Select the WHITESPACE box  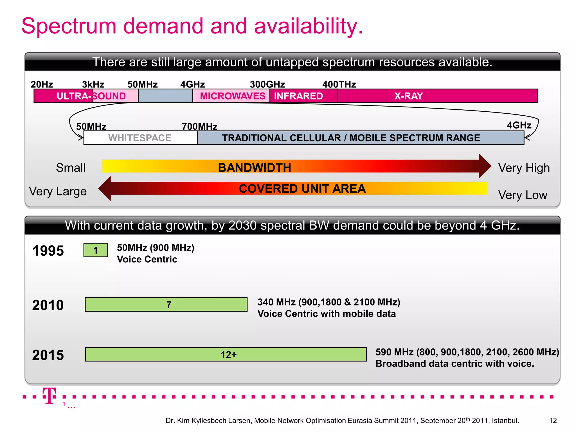[140, 138]
